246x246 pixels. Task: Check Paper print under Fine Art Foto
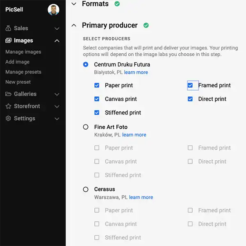(x=97, y=148)
